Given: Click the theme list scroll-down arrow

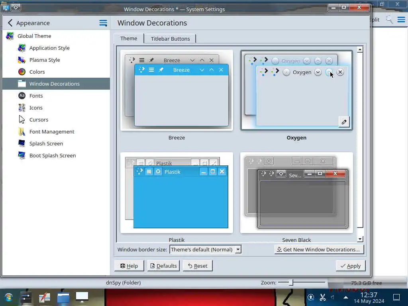Looking at the screenshot, I should (360, 239).
